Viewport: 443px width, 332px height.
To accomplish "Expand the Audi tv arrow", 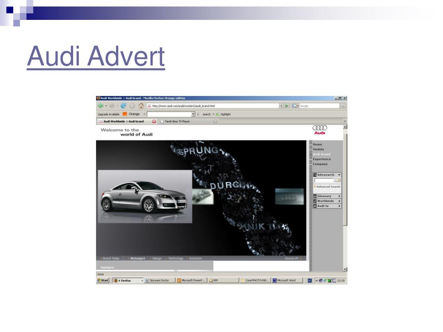I will pyautogui.click(x=339, y=206).
